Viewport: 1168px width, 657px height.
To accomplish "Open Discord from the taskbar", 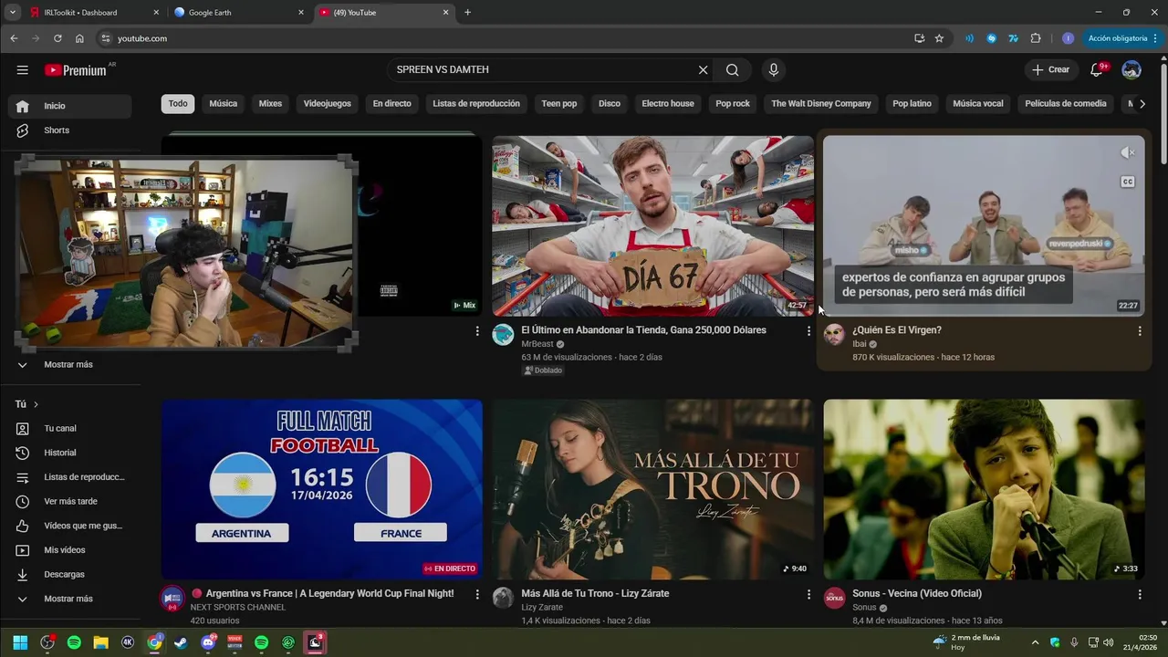I will pos(208,642).
